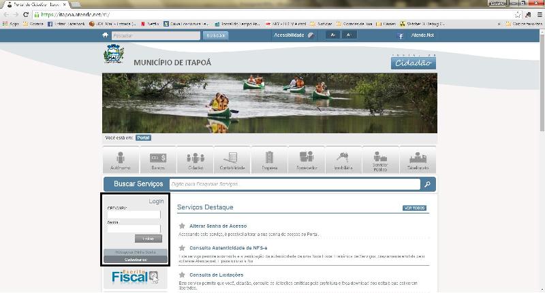
Task: Select the Empresa category icon
Action: tap(269, 160)
